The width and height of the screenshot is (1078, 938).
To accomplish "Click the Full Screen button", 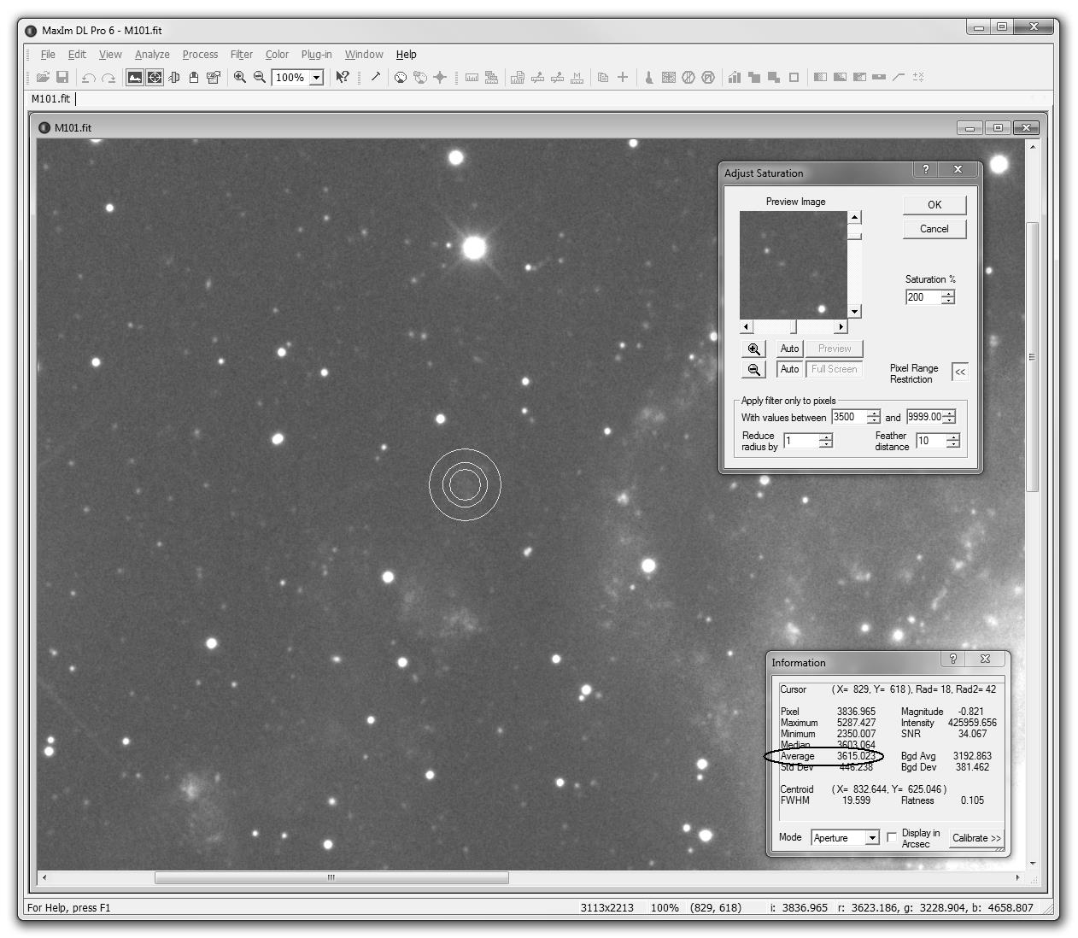I will [835, 369].
